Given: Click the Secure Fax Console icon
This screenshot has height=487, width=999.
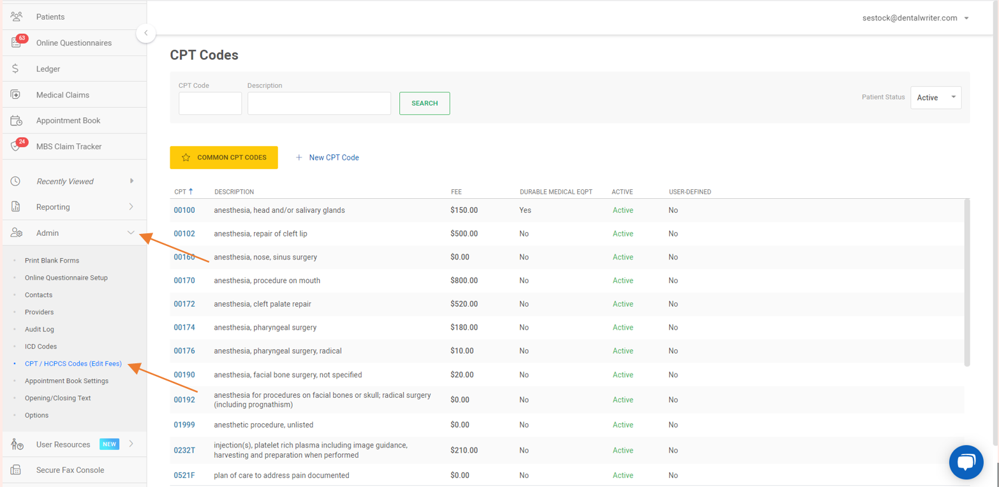Looking at the screenshot, I should [x=16, y=470].
